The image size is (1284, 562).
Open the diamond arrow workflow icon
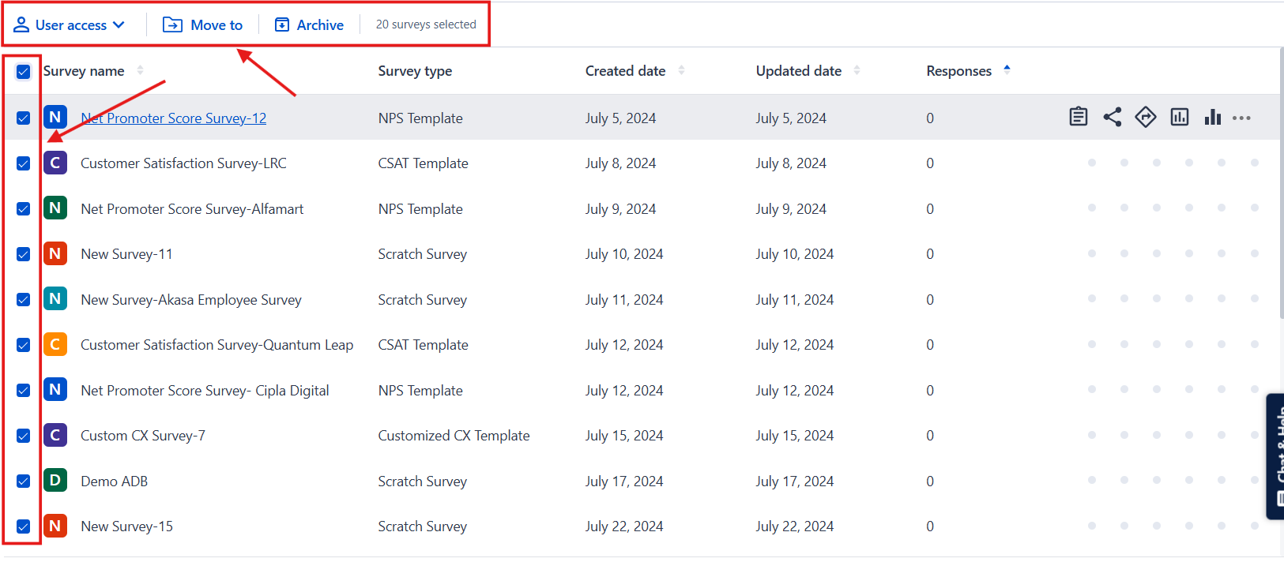[x=1145, y=117]
